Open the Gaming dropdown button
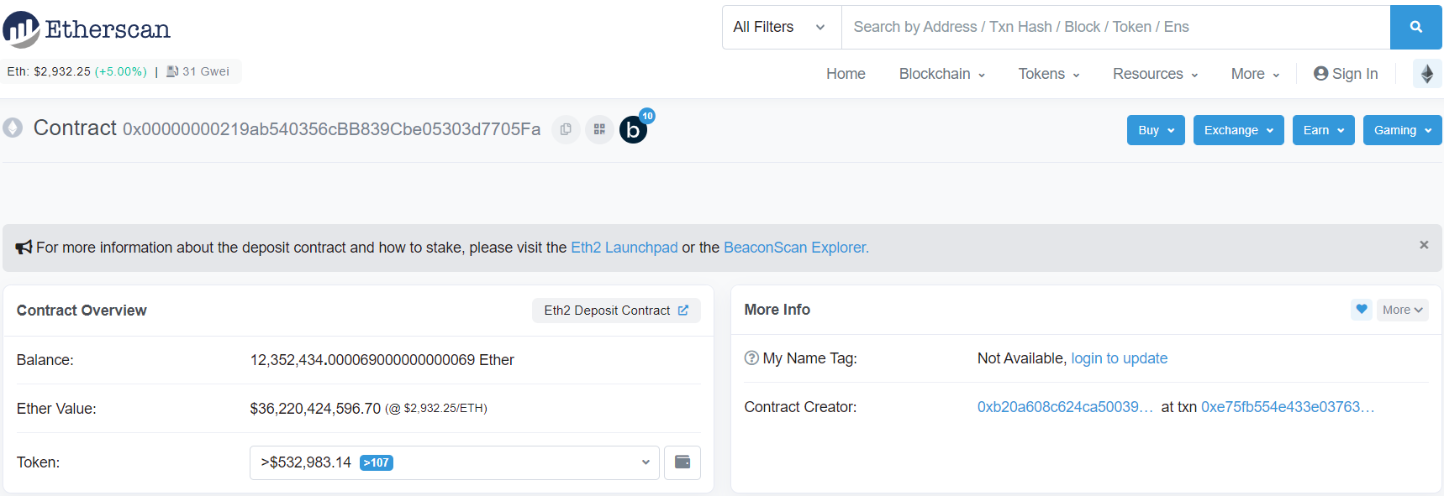 coord(1402,130)
